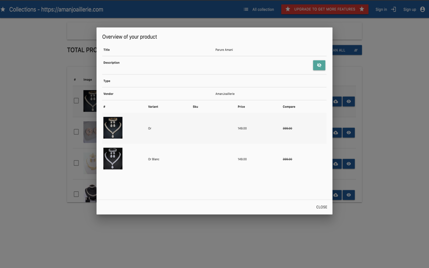Open the eye preview icon on the second product row
Screen dimensions: 429x268
click(x=349, y=132)
